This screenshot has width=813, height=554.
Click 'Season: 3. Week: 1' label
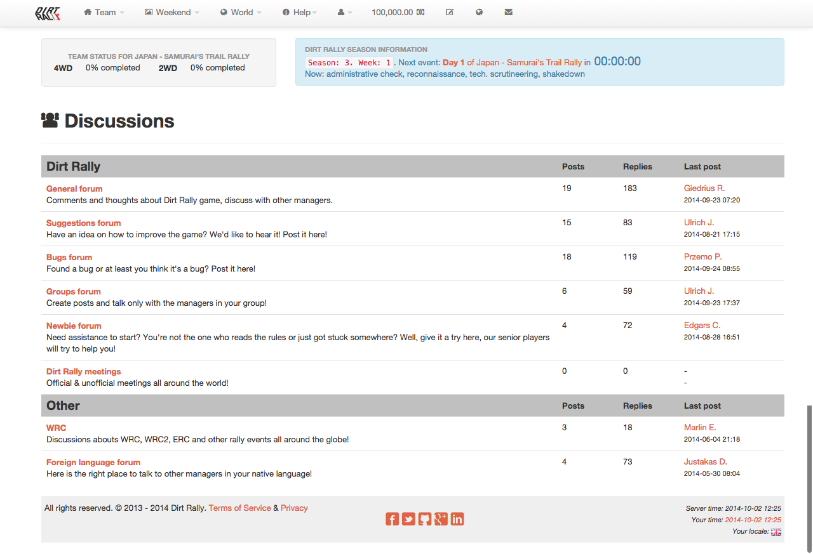click(349, 63)
